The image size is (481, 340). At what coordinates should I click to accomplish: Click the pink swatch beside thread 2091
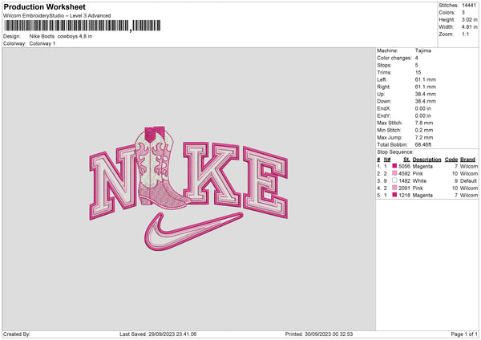pos(394,188)
